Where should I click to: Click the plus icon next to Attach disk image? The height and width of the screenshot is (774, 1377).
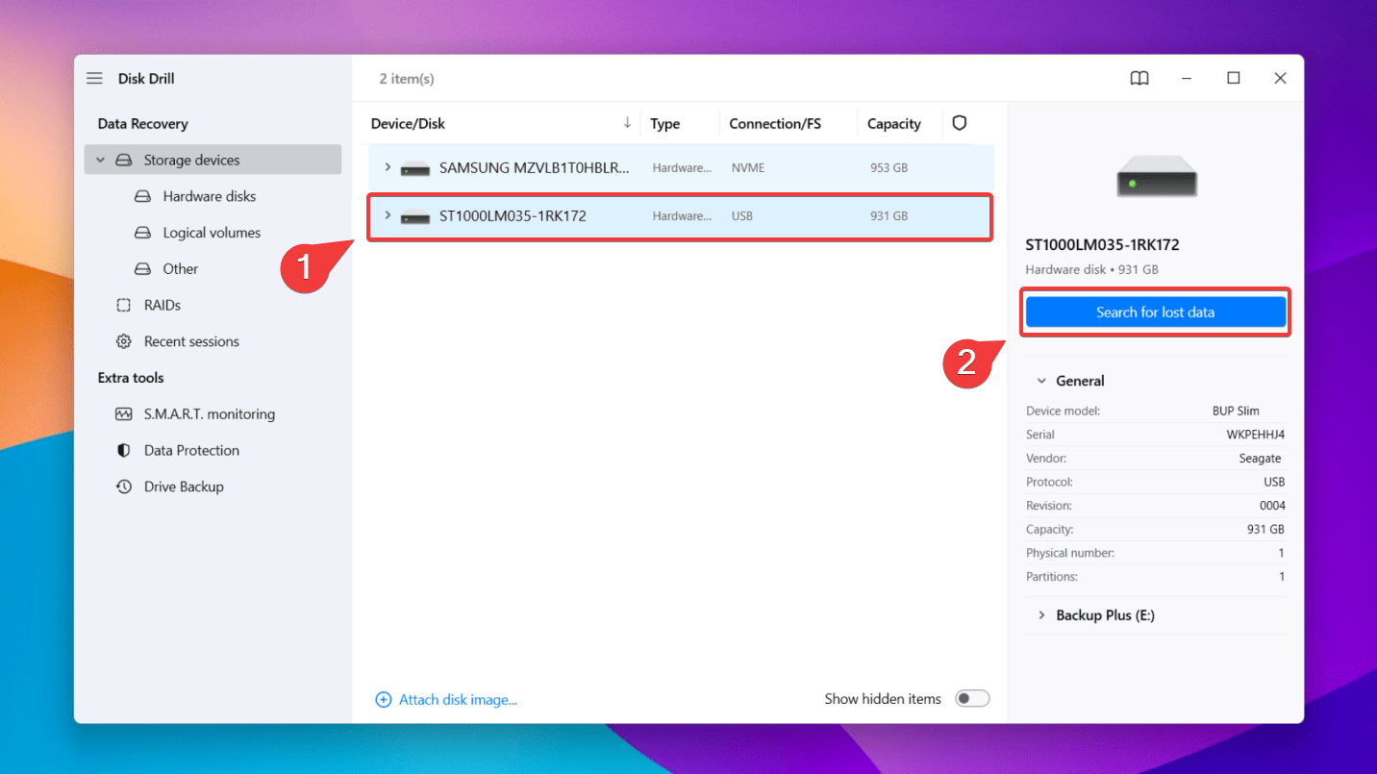point(384,700)
